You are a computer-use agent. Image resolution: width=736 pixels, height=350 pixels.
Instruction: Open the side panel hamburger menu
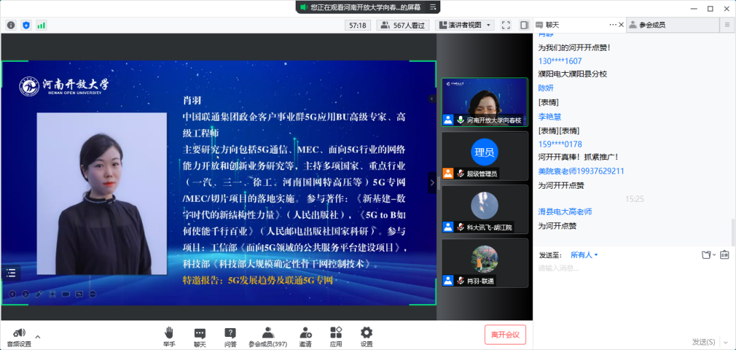[x=727, y=25]
